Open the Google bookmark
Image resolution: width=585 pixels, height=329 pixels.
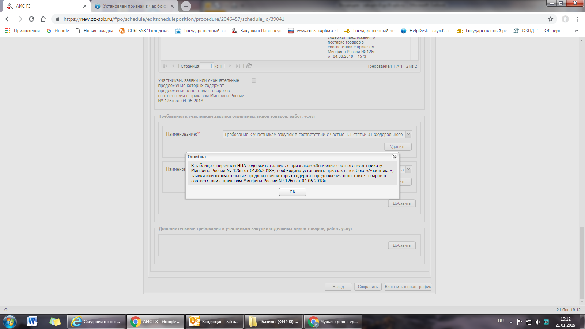pyautogui.click(x=58, y=31)
